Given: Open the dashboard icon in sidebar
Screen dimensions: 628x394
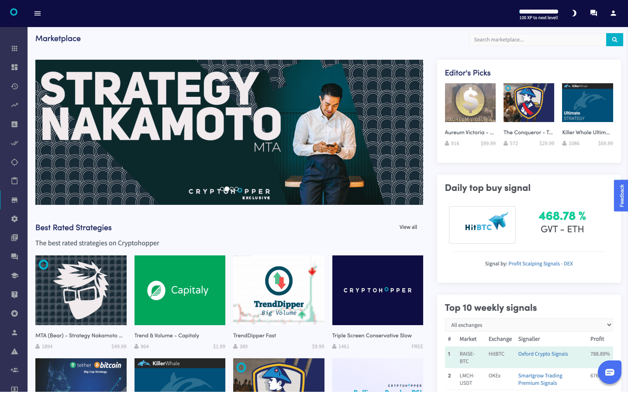Looking at the screenshot, I should click(14, 67).
